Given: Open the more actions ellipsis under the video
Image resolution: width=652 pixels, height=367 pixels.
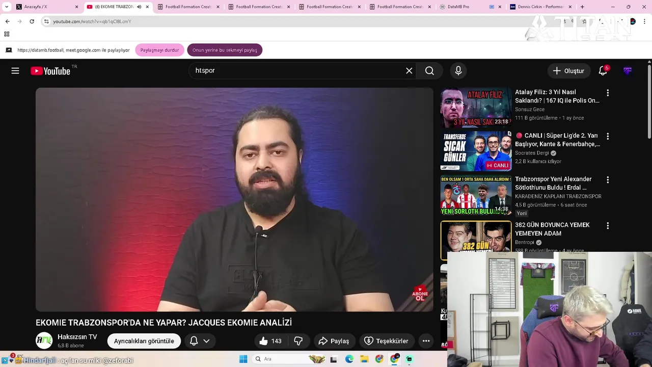Looking at the screenshot, I should click(426, 341).
